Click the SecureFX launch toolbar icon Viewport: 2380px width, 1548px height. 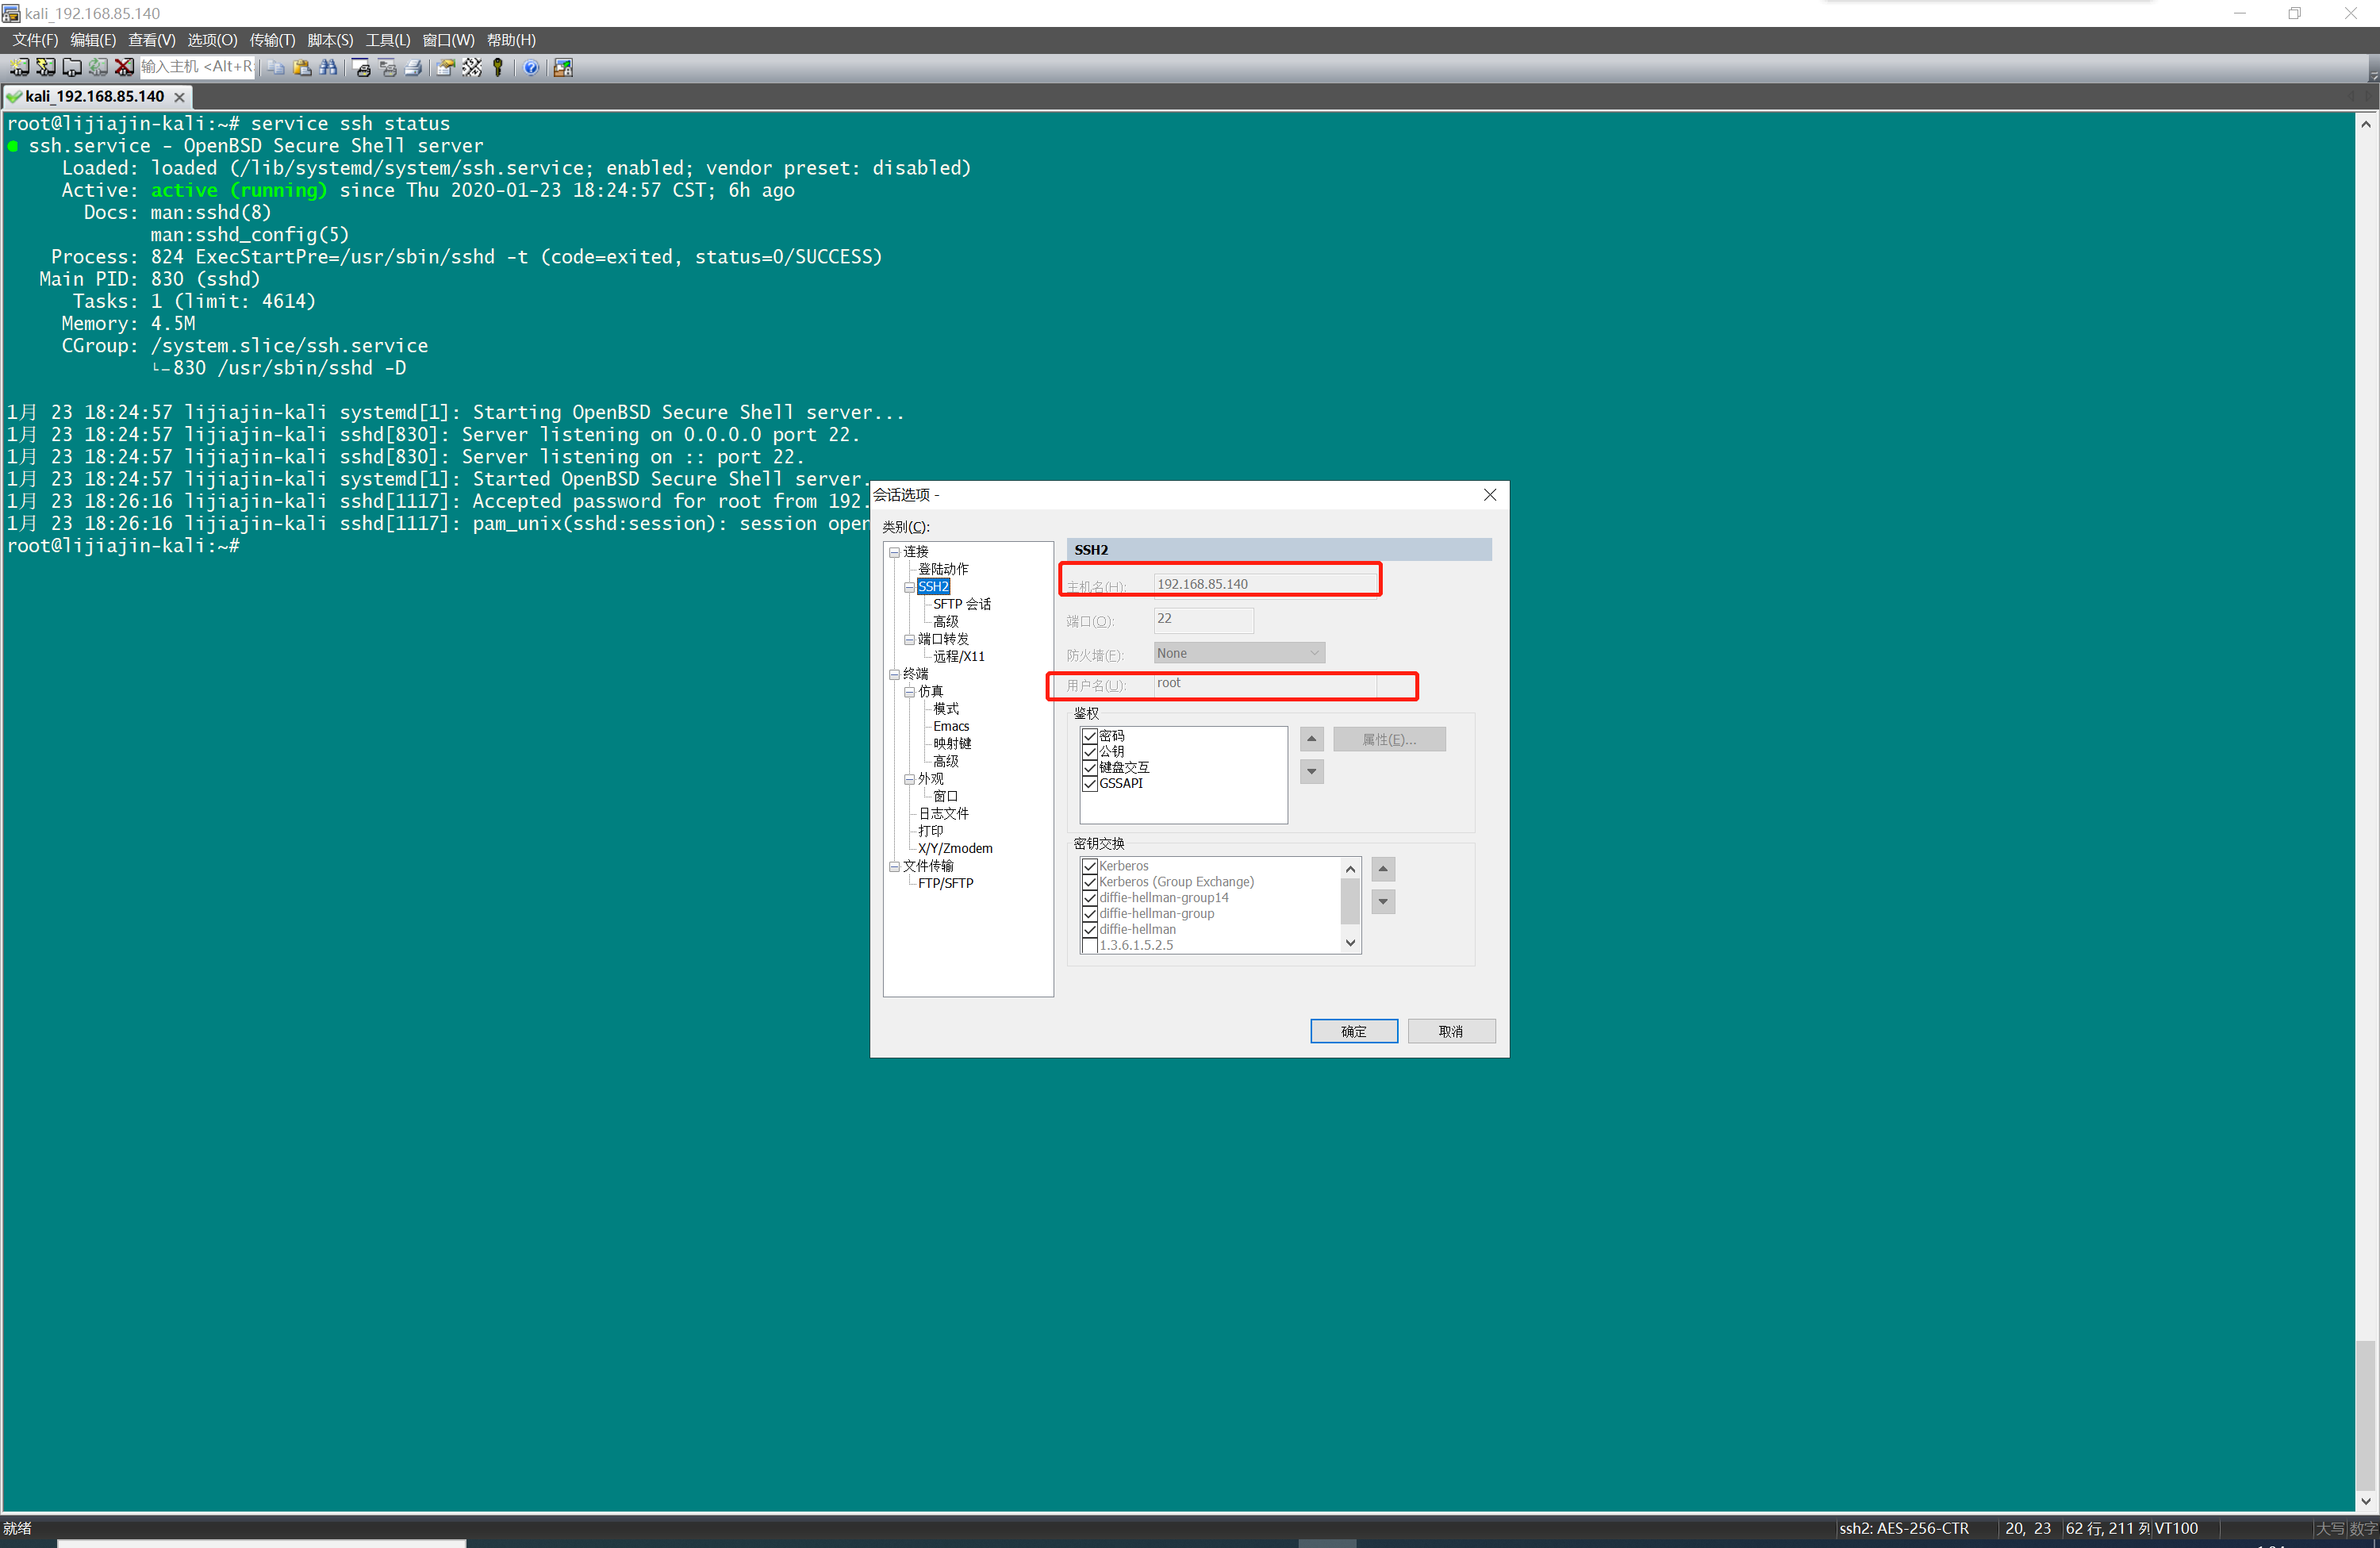pyautogui.click(x=564, y=67)
